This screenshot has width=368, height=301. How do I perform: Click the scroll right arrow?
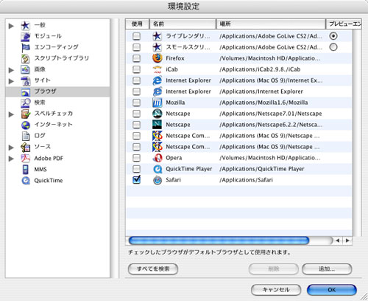coord(347,241)
